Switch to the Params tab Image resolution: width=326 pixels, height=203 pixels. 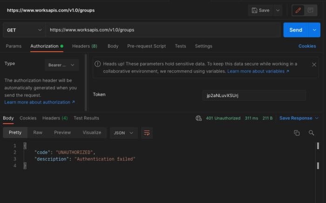point(14,46)
